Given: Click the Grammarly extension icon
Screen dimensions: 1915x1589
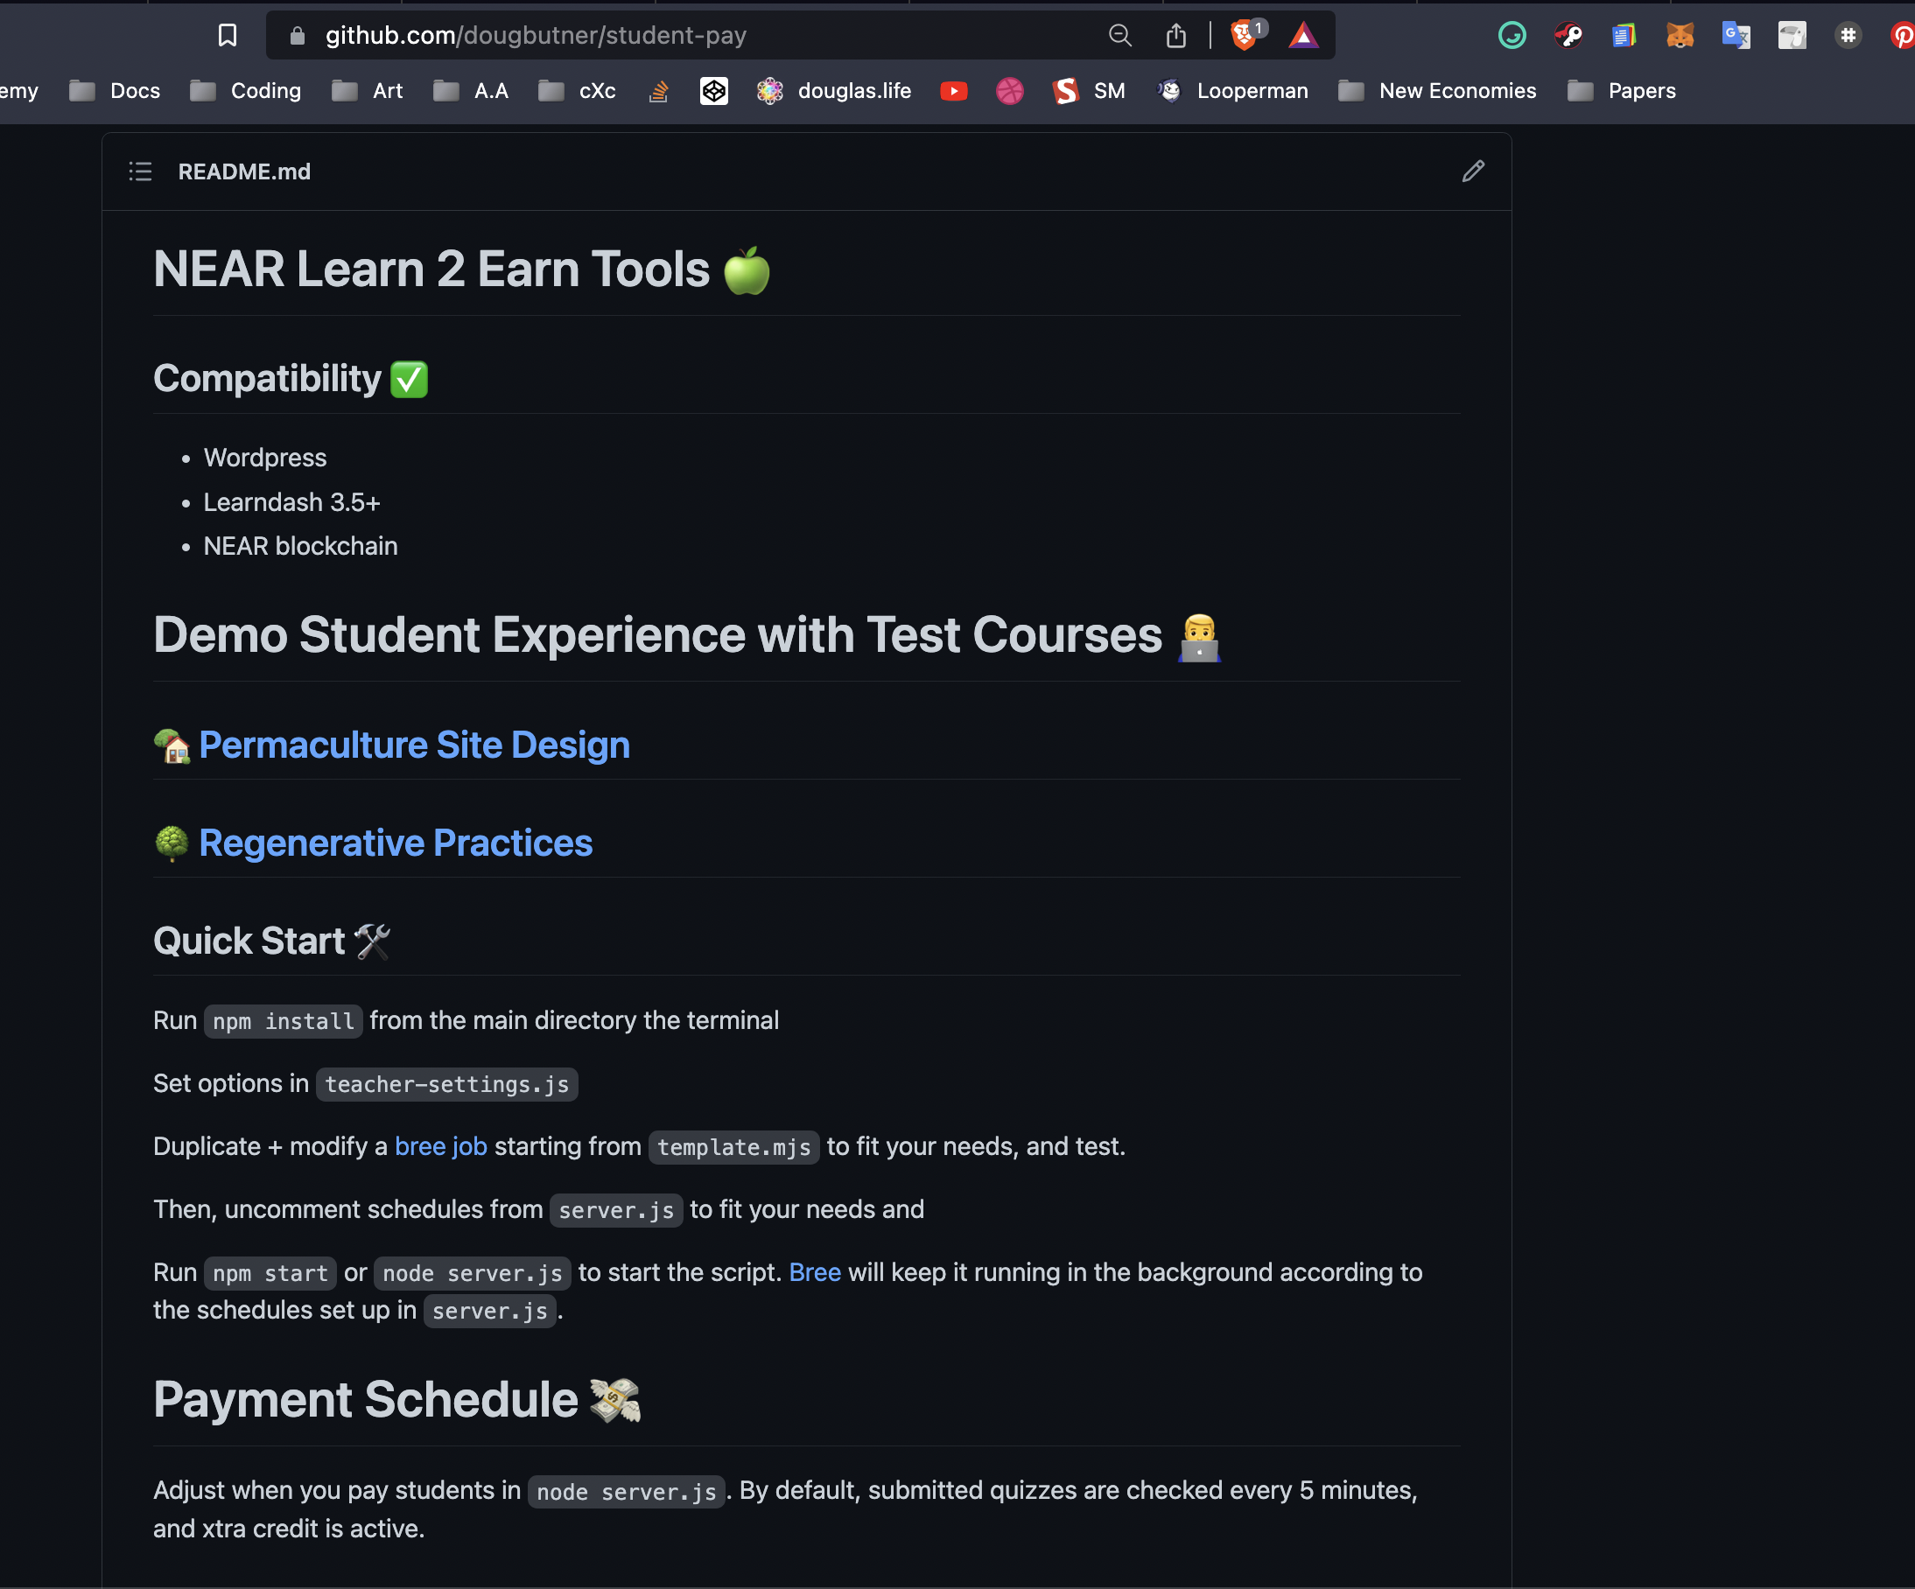Looking at the screenshot, I should click(x=1512, y=36).
